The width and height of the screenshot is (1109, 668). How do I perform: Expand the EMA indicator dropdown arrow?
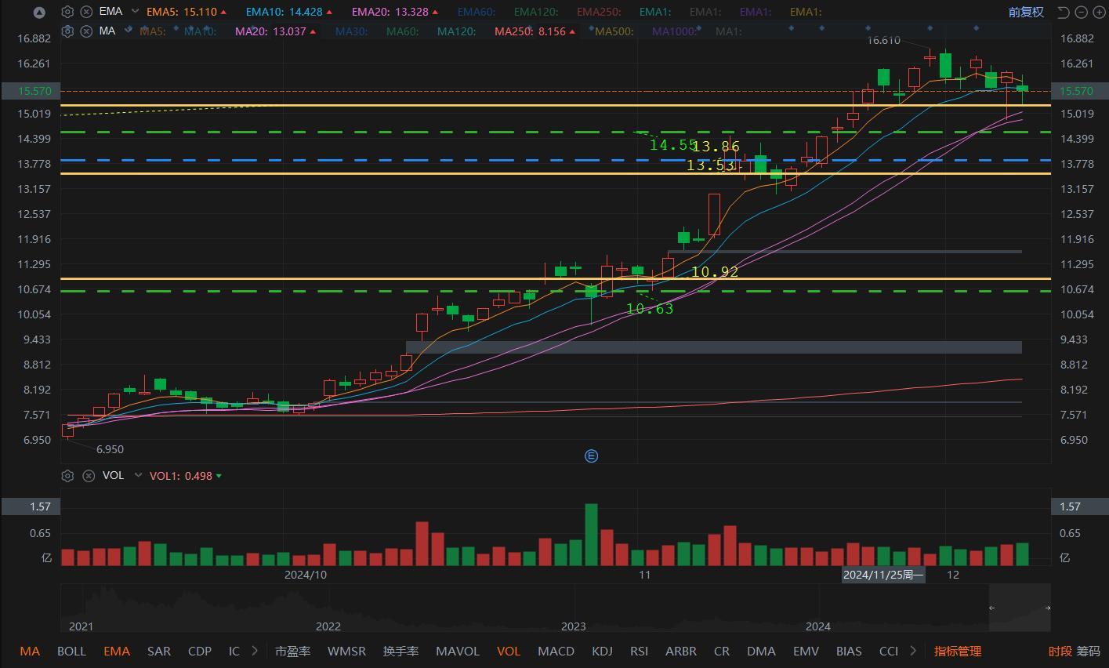pos(136,12)
